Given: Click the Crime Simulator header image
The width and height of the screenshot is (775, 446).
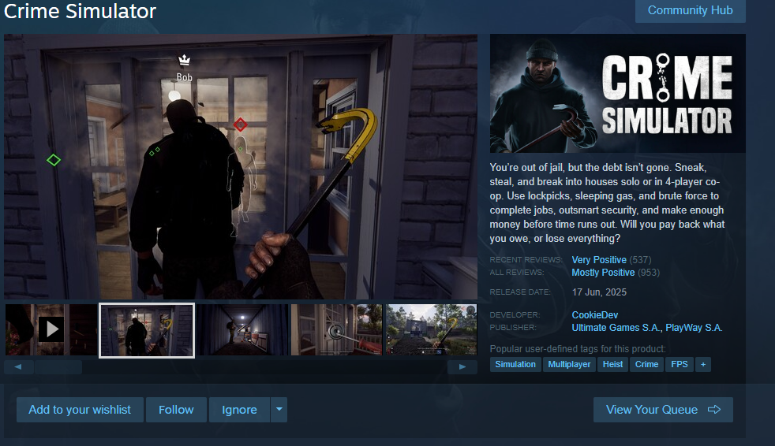Looking at the screenshot, I should pos(618,93).
